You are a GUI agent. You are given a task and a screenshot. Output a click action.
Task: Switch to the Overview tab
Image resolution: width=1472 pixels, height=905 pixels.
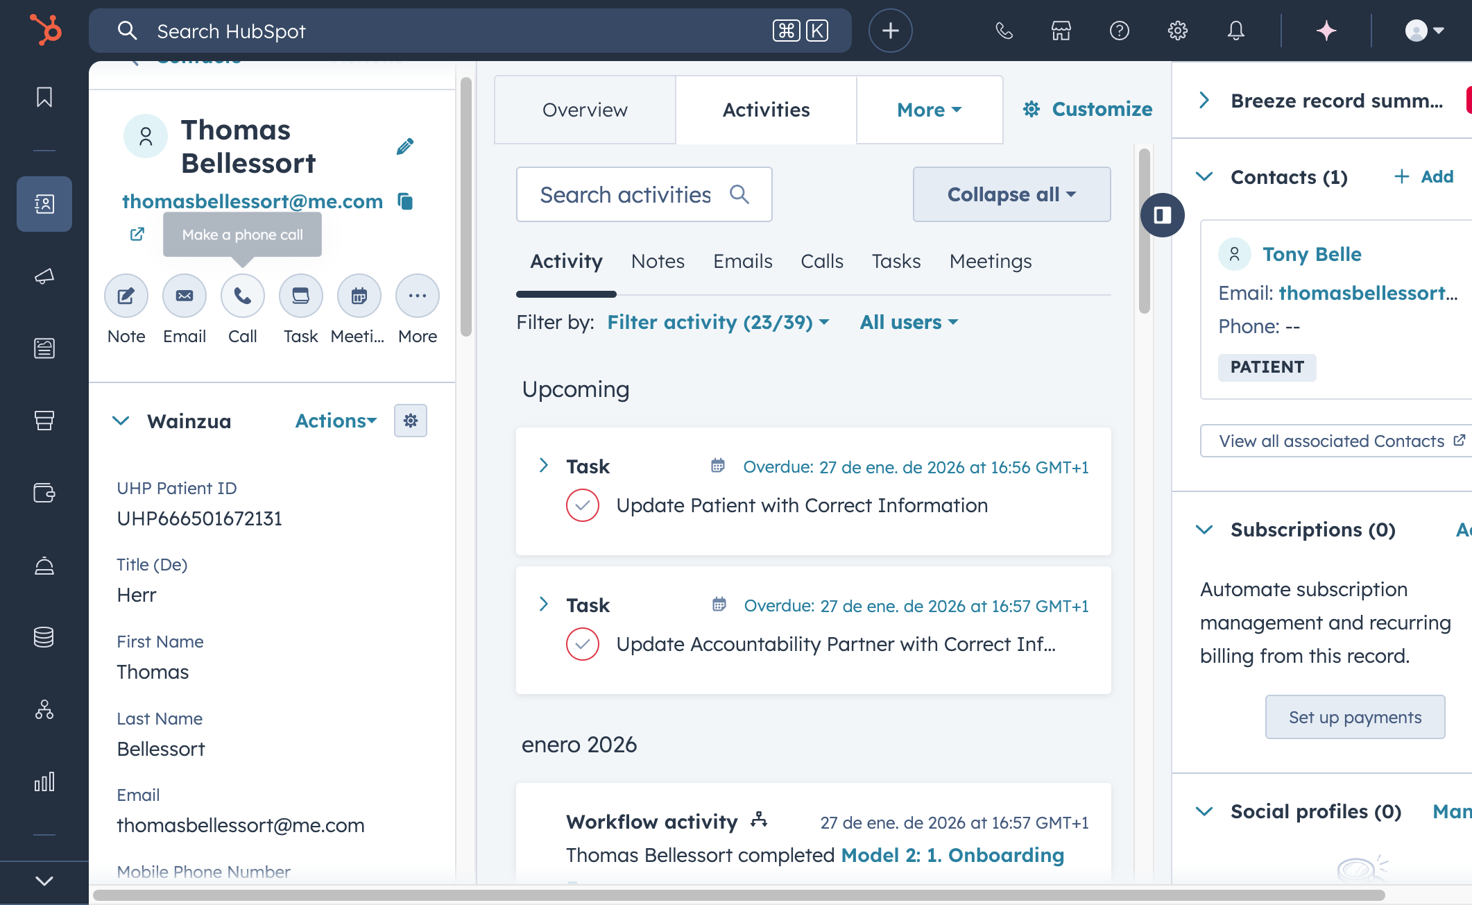tap(585, 110)
